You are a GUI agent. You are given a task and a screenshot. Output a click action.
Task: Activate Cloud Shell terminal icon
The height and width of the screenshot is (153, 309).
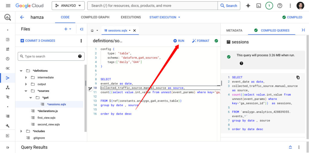(x=259, y=6)
